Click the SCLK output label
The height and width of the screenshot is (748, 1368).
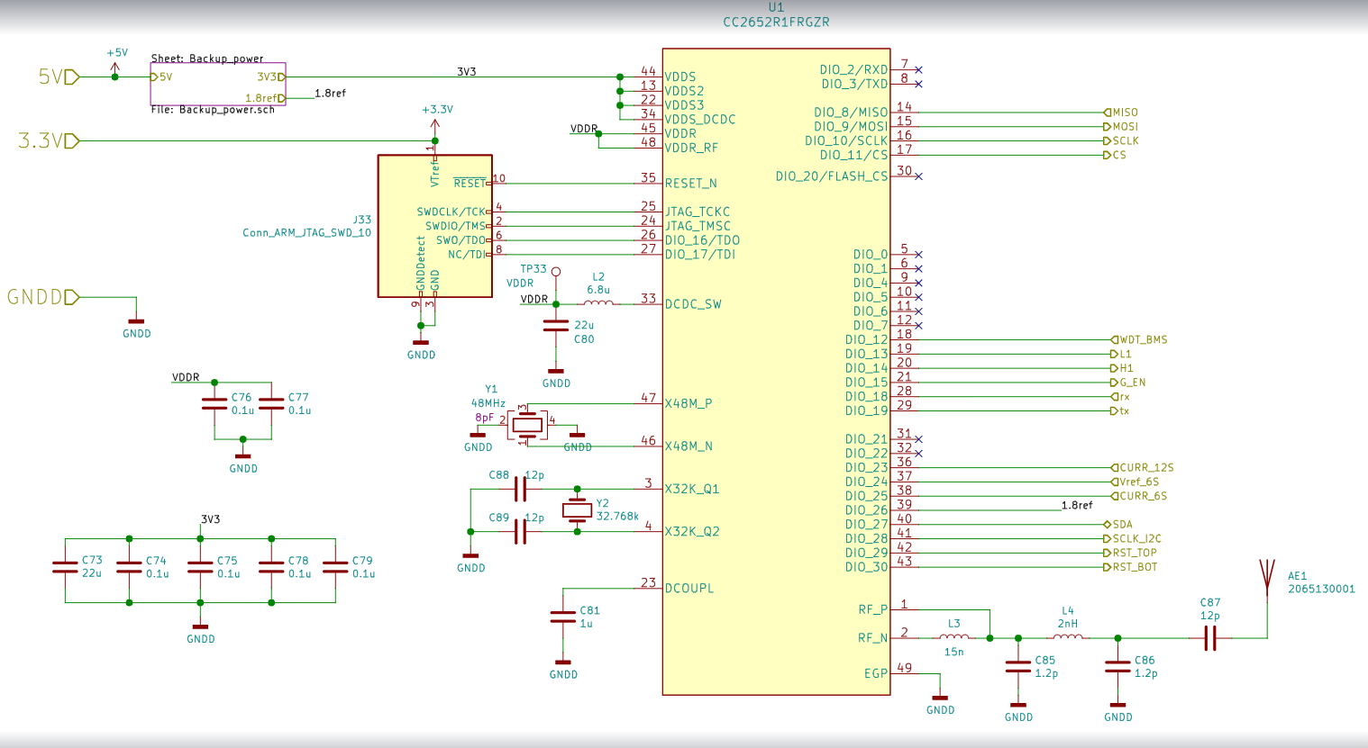(x=1121, y=141)
